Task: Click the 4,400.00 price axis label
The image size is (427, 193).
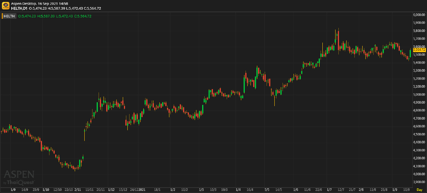Action: 420,142
